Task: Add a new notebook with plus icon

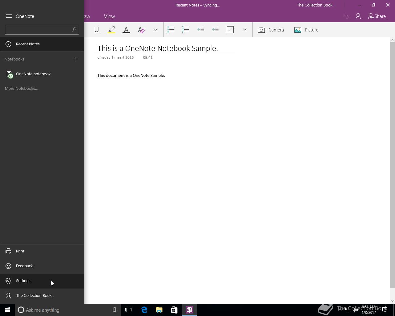Action: pyautogui.click(x=76, y=59)
